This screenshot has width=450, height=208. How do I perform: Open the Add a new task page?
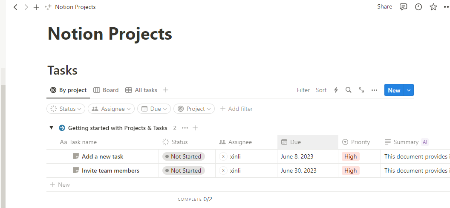pos(102,156)
